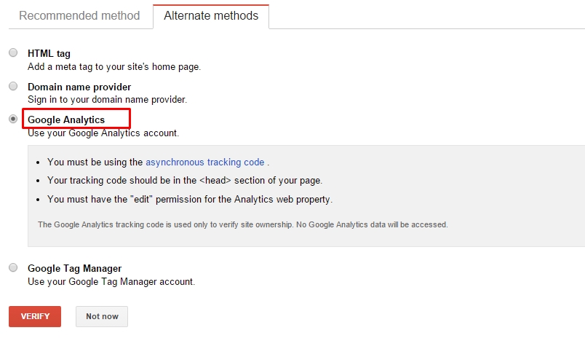Click the Google Analytics heading label

point(66,120)
